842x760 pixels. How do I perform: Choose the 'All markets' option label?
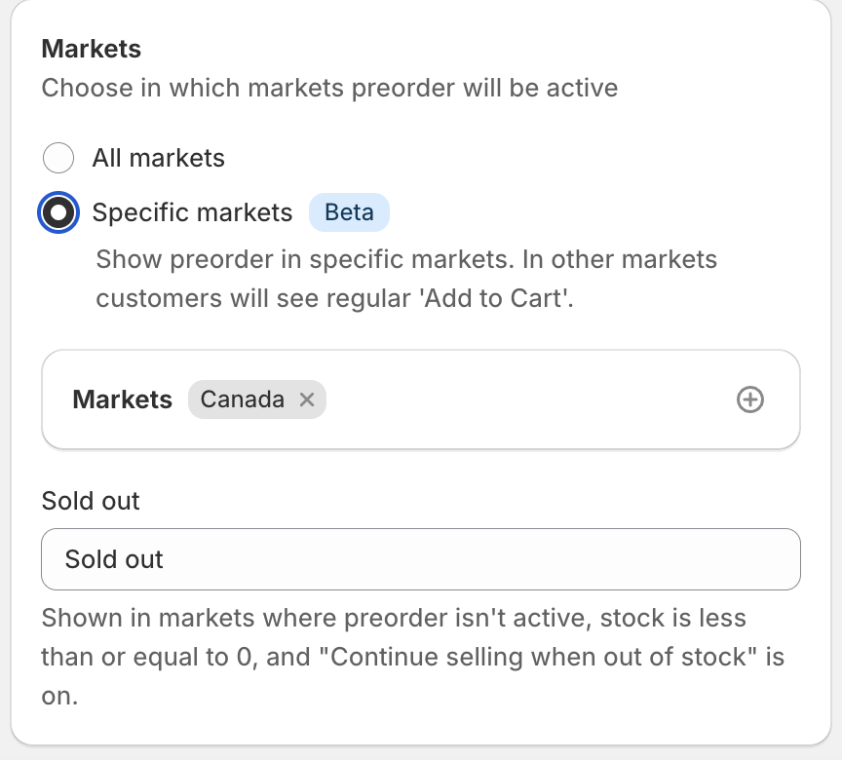click(159, 158)
